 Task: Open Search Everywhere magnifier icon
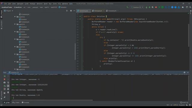(190, 7)
